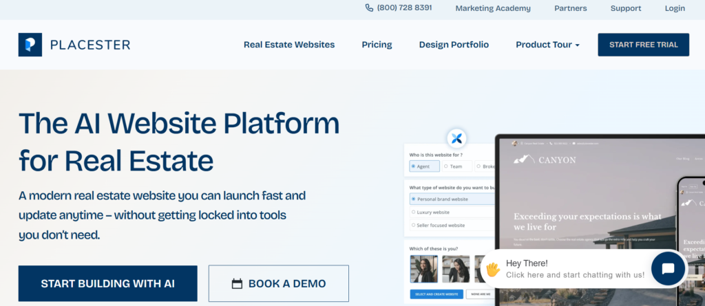The height and width of the screenshot is (306, 705).
Task: Click the Start Free Trial button
Action: pos(644,45)
